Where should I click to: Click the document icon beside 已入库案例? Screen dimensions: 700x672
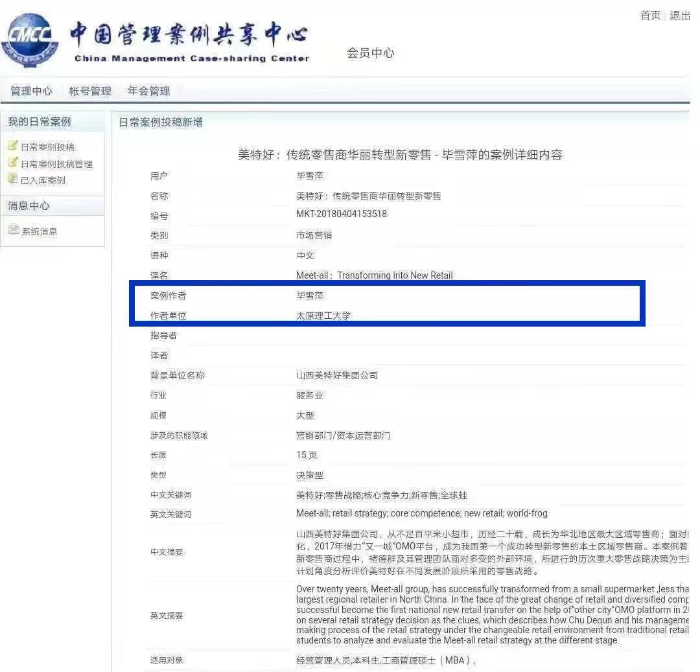(12, 179)
